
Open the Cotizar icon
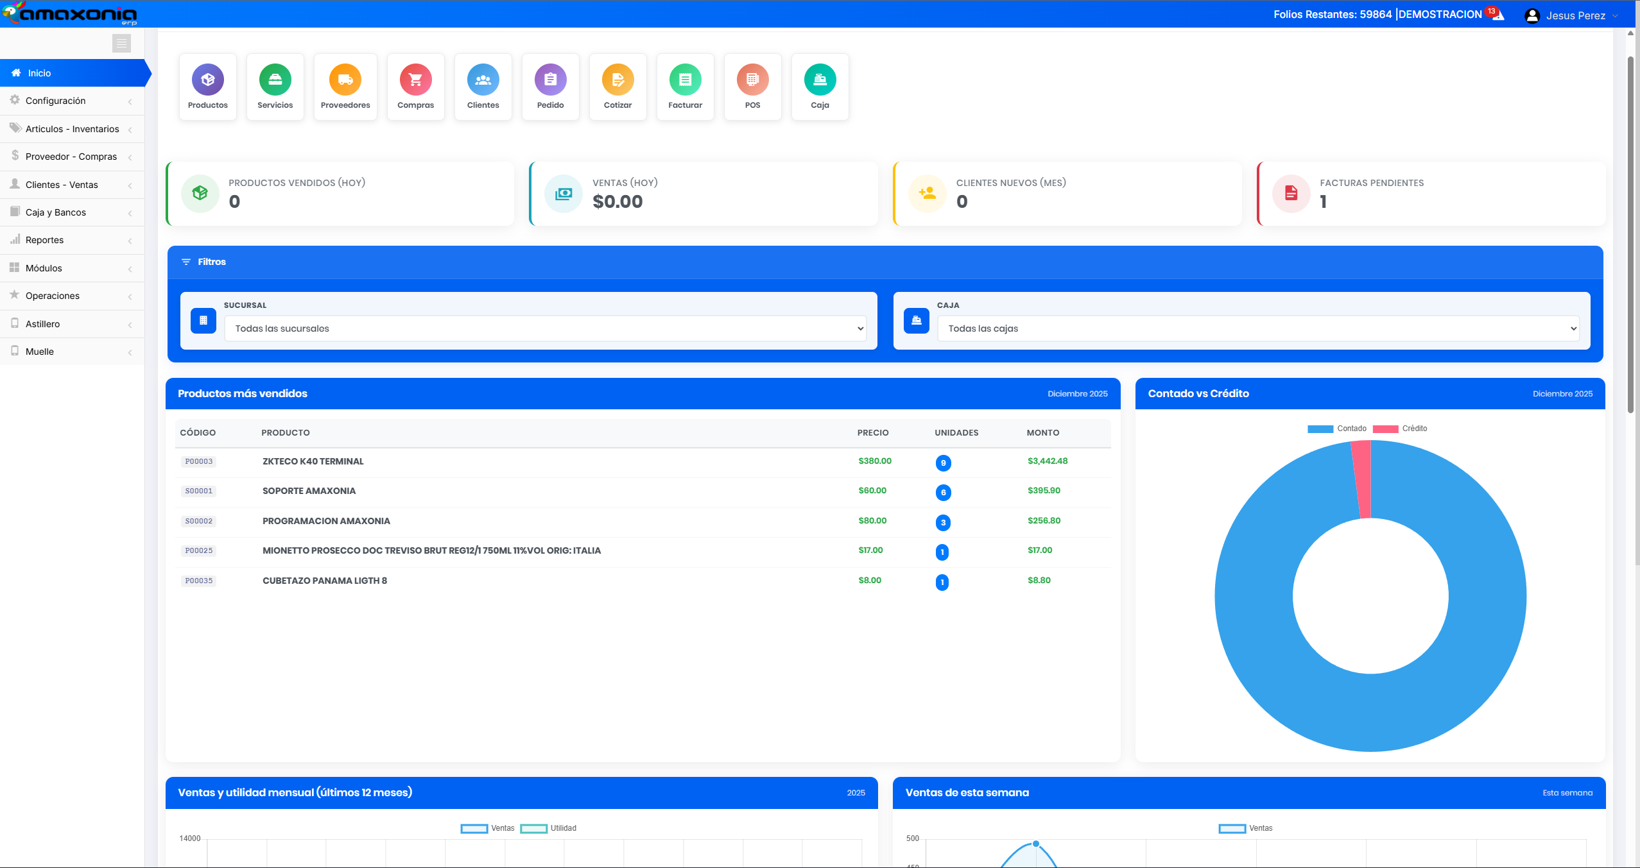pos(617,80)
